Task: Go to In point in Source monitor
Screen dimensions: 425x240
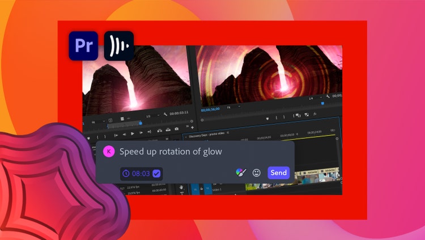Action: point(116,135)
